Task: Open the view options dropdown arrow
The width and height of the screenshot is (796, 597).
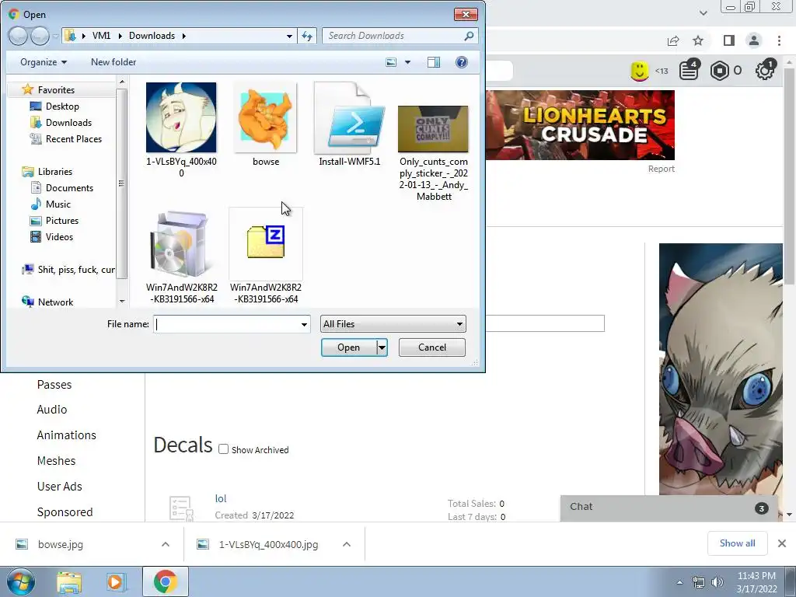Action: coord(407,62)
